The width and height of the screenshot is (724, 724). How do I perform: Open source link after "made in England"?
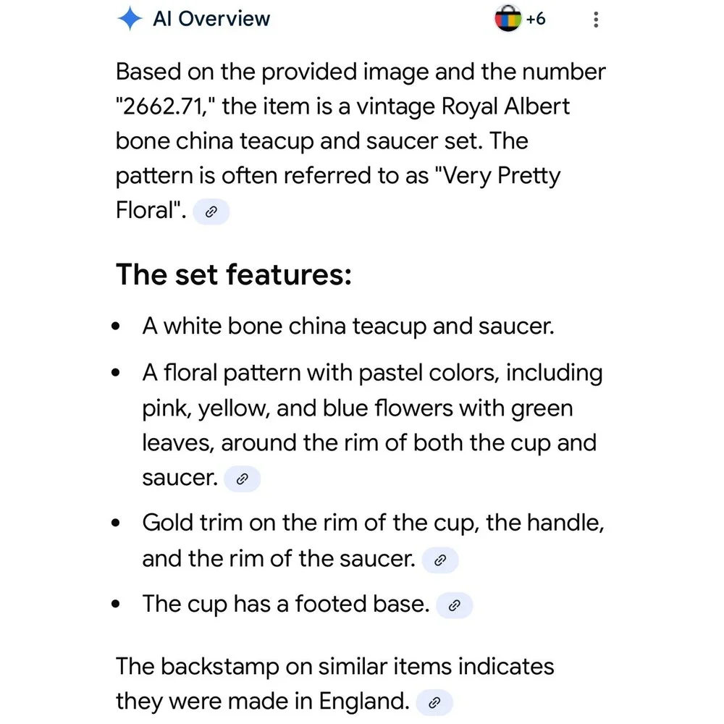(x=434, y=702)
